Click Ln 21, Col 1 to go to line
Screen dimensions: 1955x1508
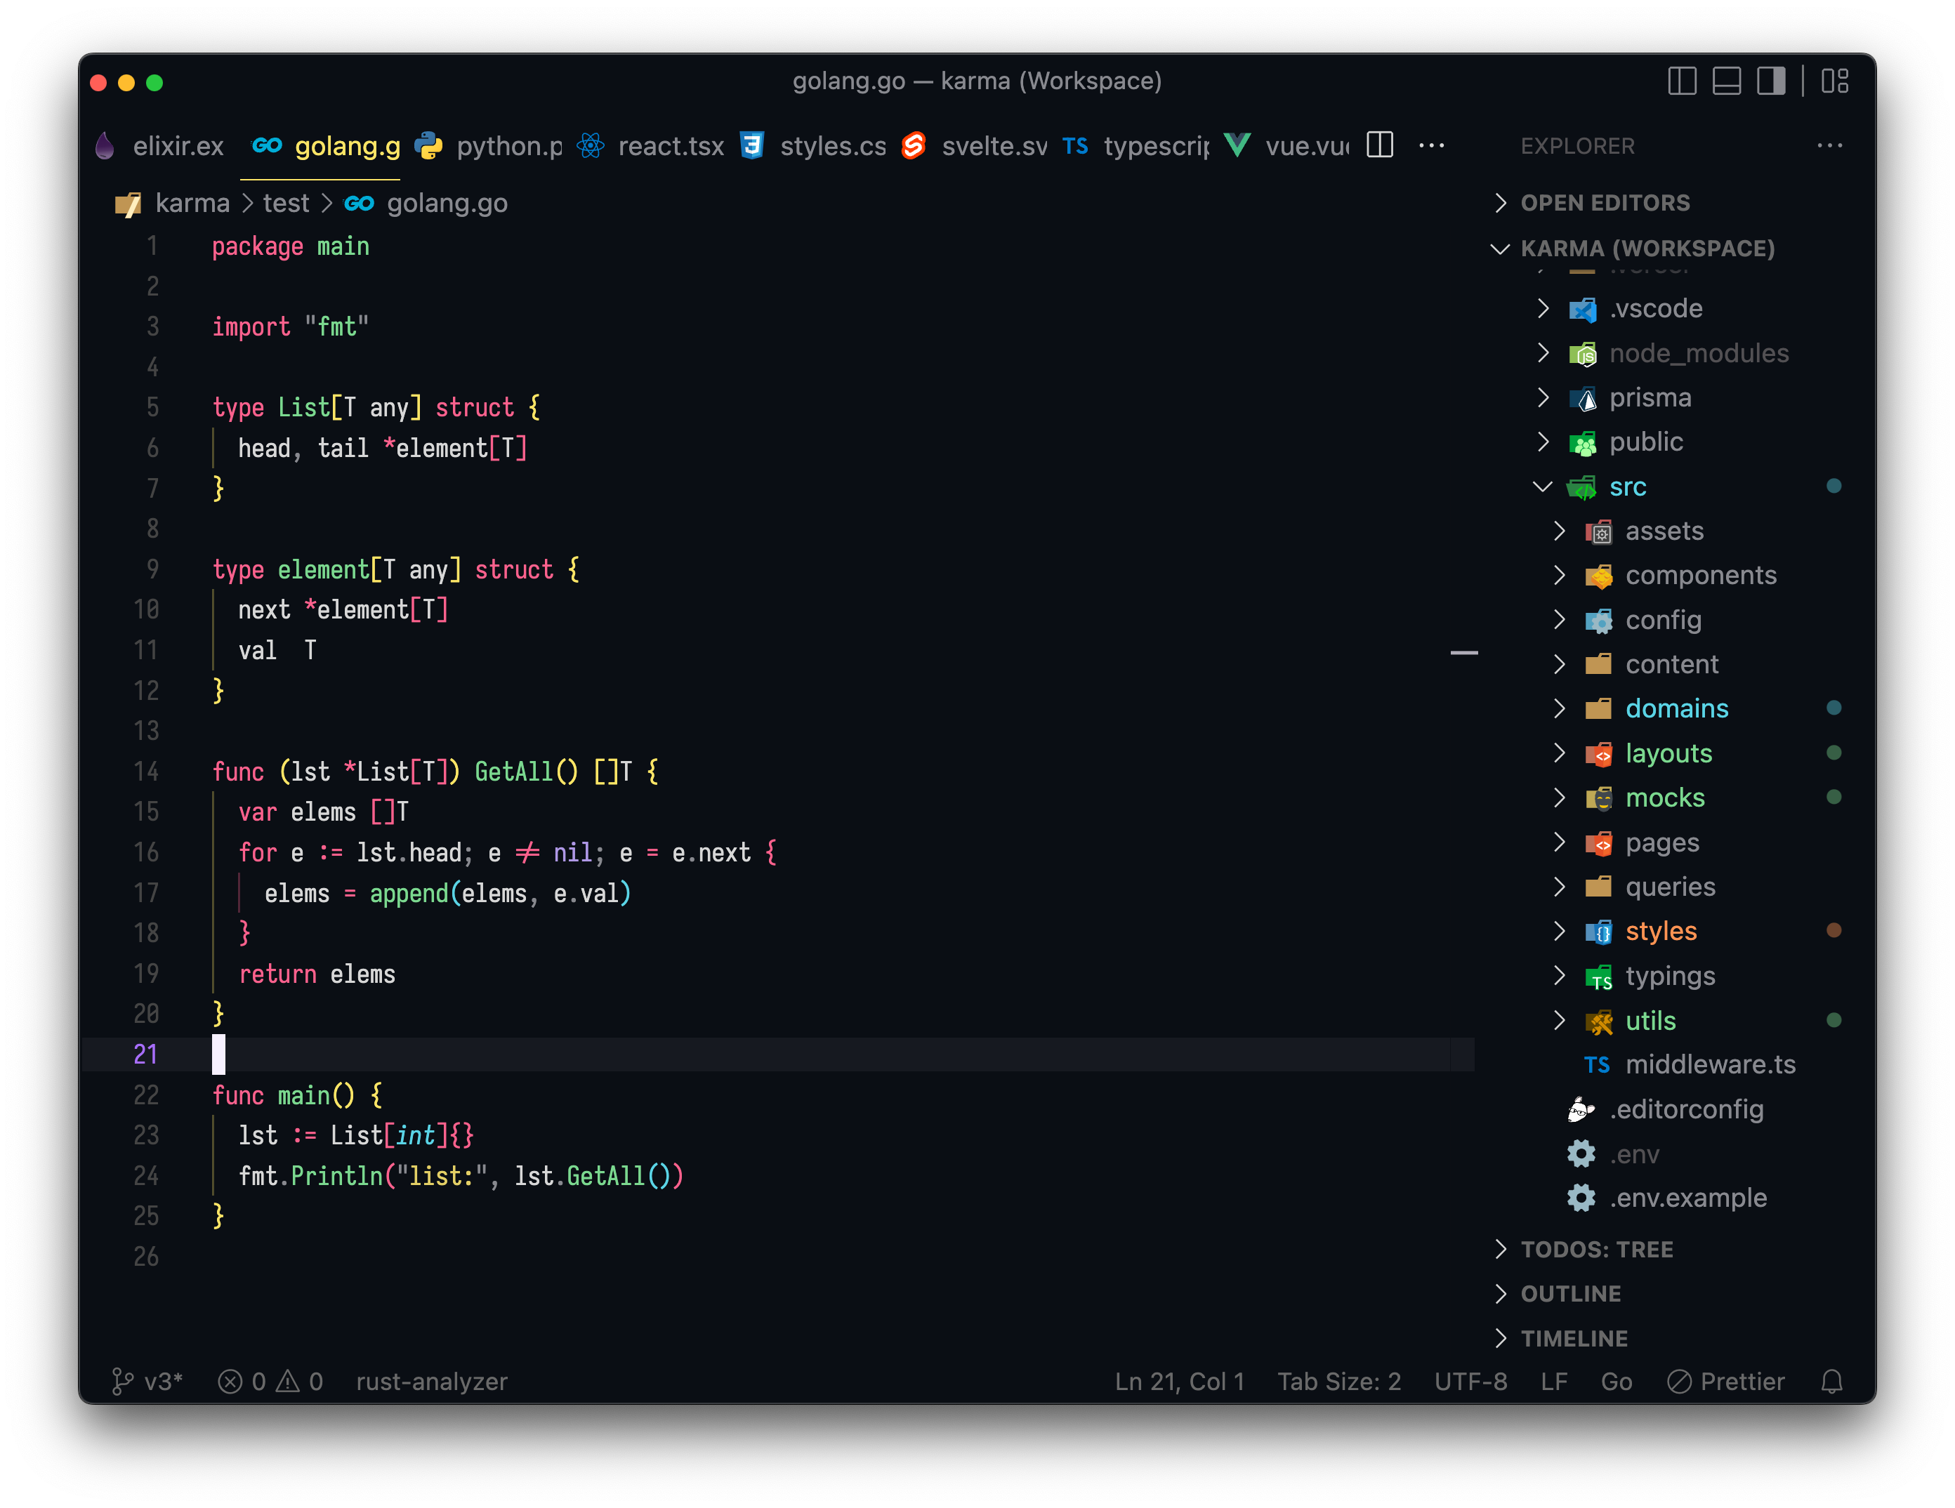coord(1179,1381)
